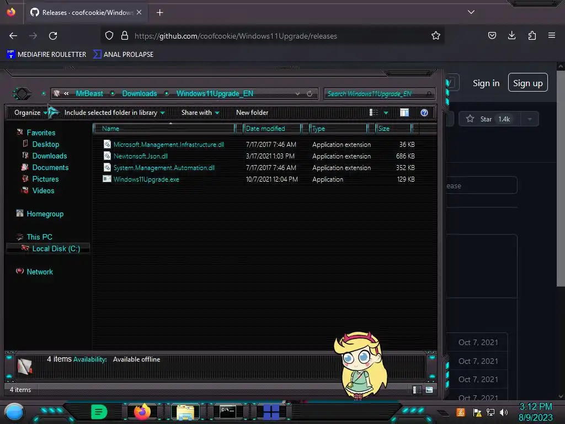Switch to File Explorer in taskbar
Screen dimensions: 565x424
point(185,412)
